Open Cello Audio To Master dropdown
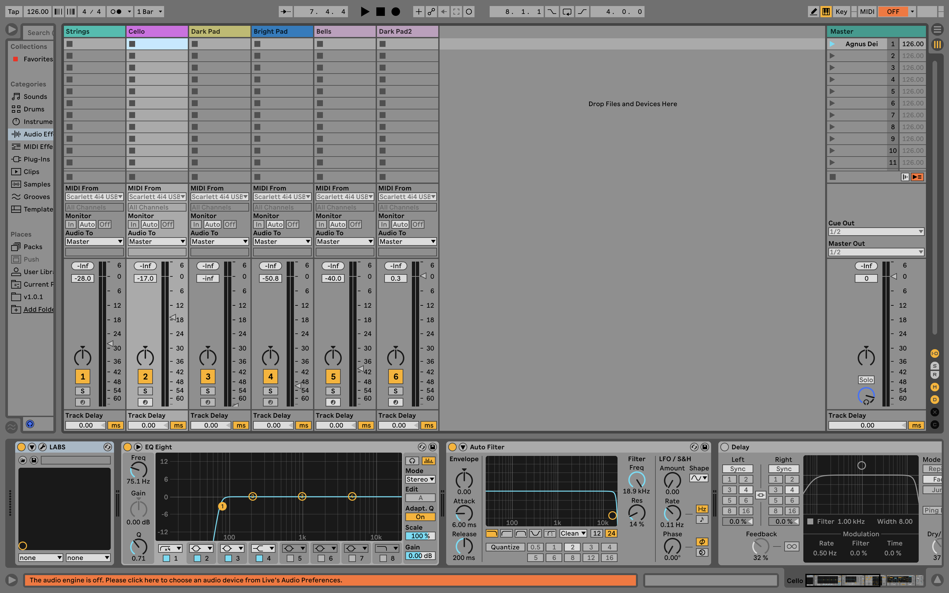The height and width of the screenshot is (593, 949). coord(156,242)
